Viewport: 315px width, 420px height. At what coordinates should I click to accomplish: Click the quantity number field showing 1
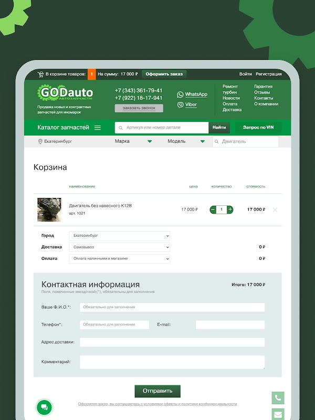(x=222, y=209)
